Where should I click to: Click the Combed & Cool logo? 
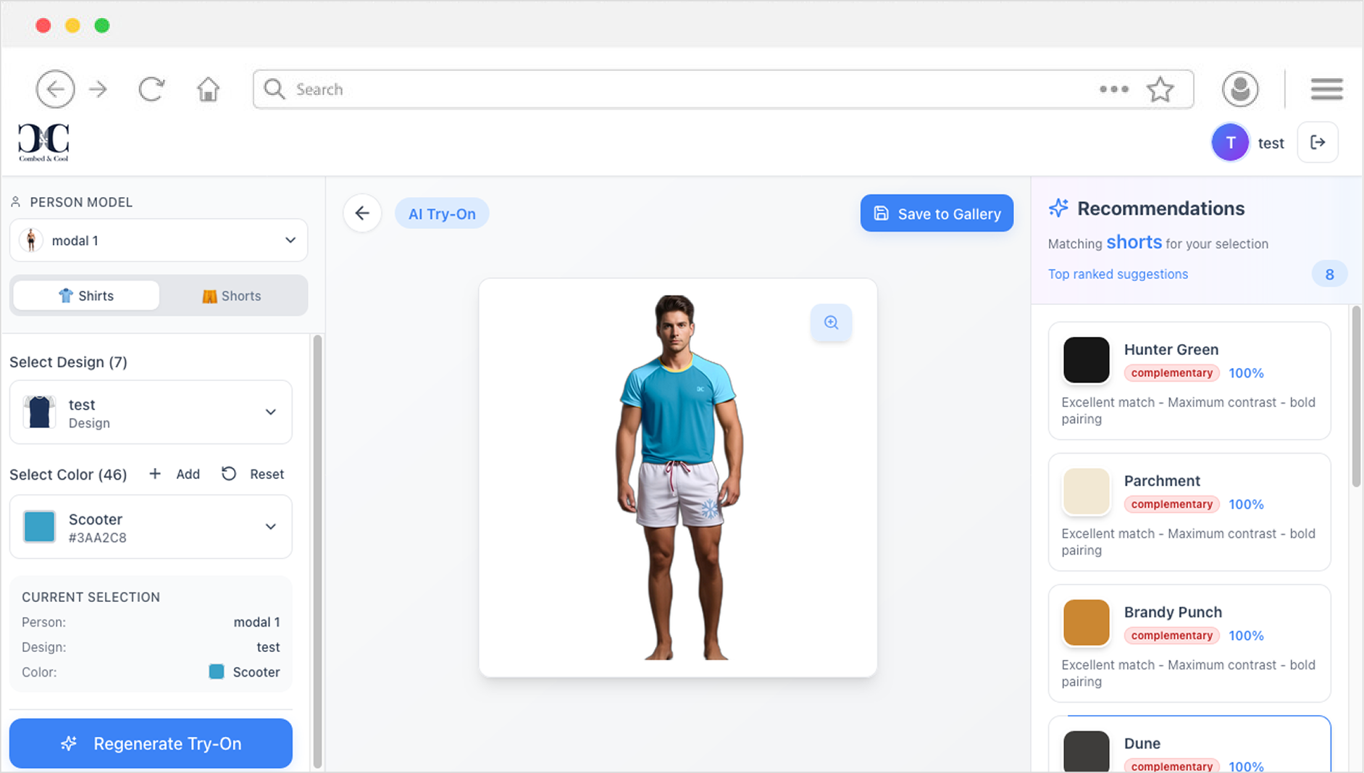click(43, 142)
